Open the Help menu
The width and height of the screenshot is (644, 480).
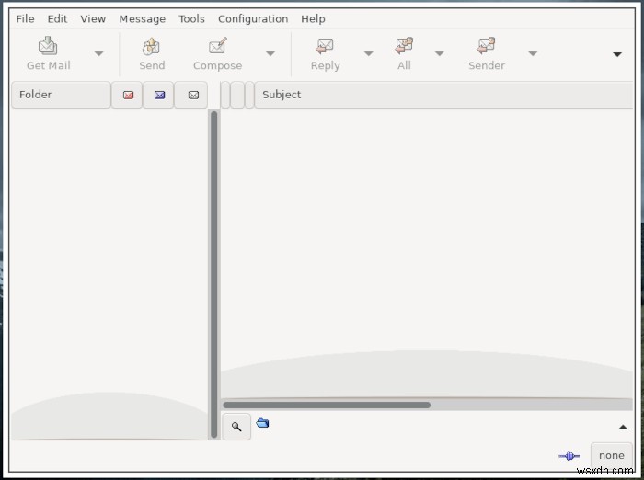tap(313, 19)
